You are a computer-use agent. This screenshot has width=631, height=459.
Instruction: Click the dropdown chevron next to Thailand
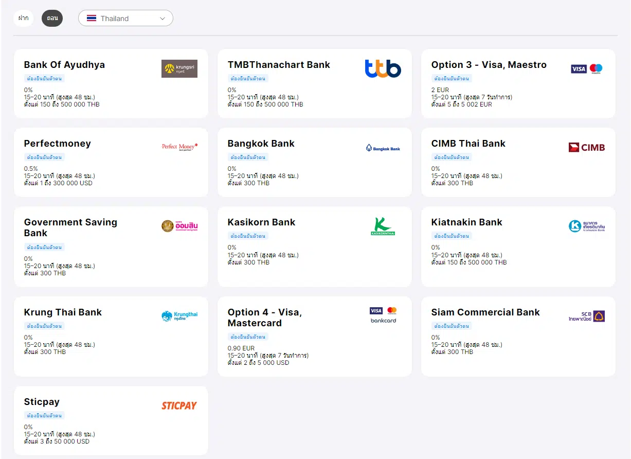163,18
